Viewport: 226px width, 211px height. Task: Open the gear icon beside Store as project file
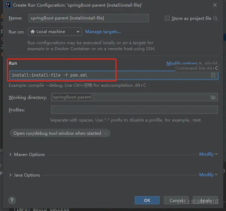(215, 18)
